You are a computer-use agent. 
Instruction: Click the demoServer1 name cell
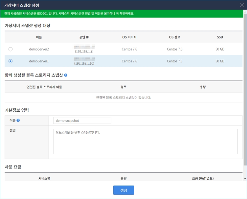click(39, 61)
